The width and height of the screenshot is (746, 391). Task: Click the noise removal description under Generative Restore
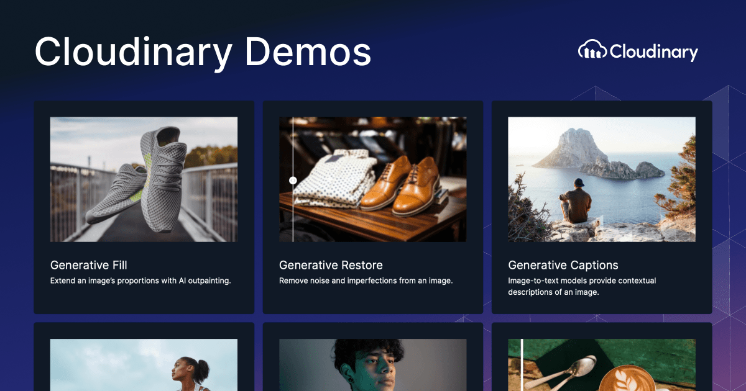[x=366, y=281]
